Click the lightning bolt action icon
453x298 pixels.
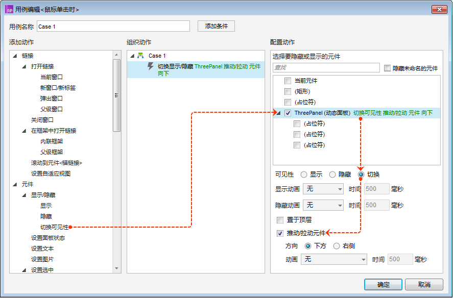(x=150, y=66)
